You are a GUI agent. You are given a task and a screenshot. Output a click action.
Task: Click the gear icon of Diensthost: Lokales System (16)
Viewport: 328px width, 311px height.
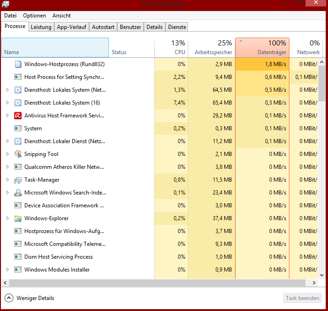point(18,103)
